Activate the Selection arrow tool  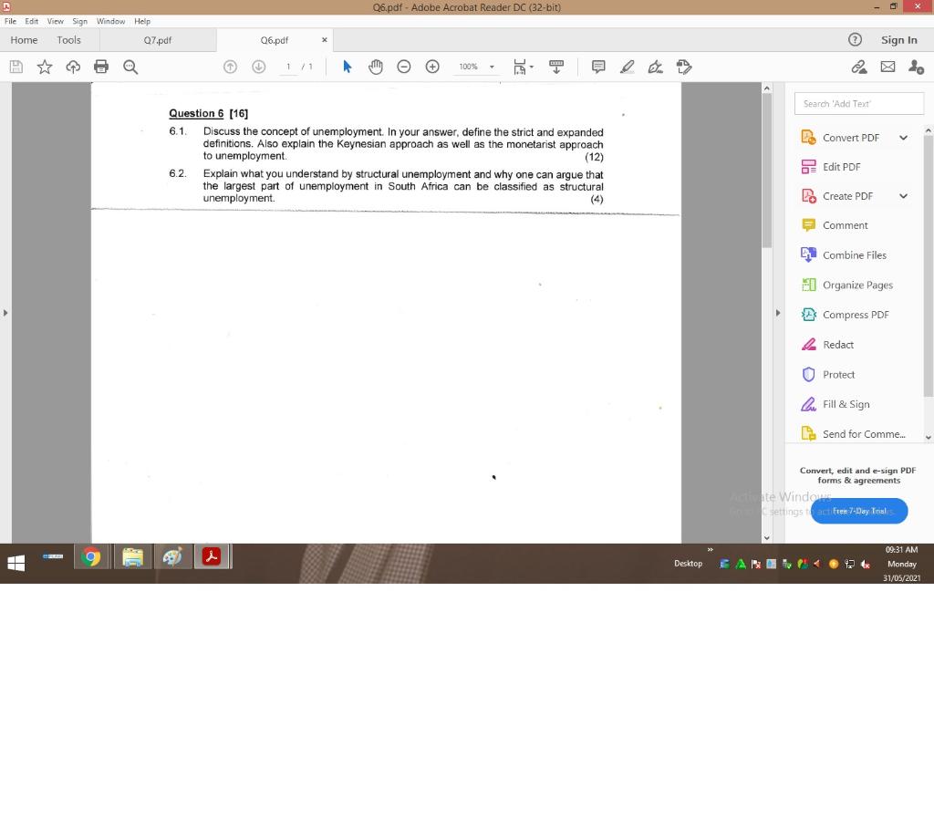pos(347,66)
